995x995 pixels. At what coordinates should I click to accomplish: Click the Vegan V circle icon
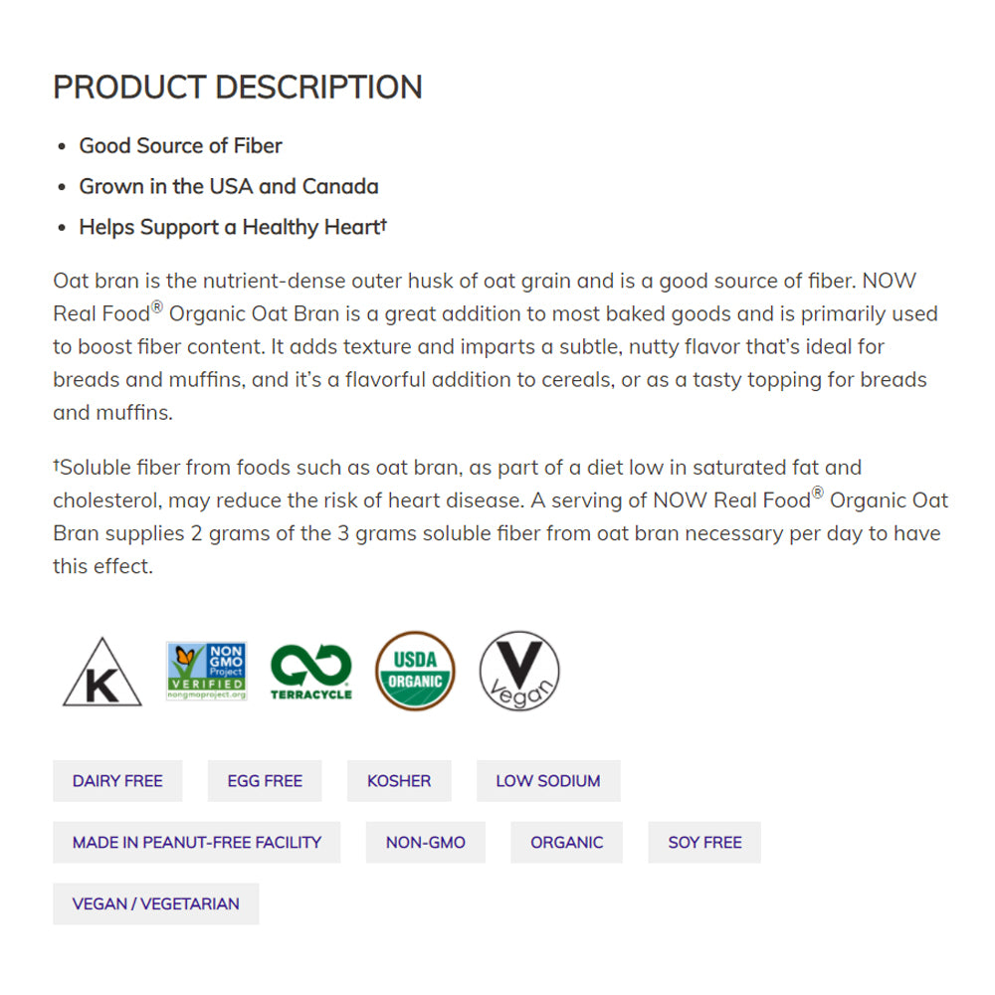[519, 672]
